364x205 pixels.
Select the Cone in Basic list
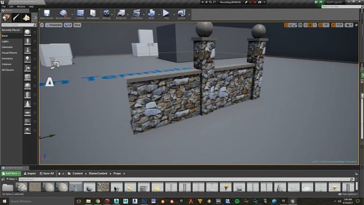[27, 104]
